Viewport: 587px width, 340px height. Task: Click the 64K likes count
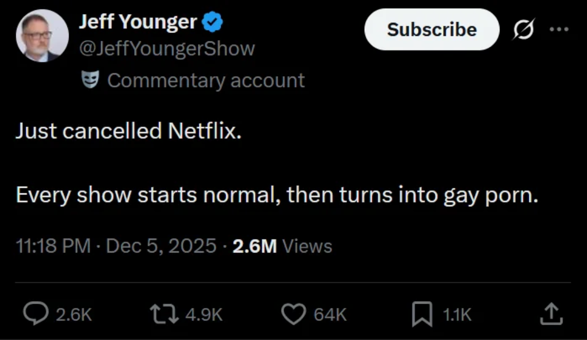point(330,314)
